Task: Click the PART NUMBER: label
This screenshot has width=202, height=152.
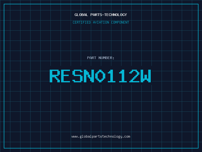Action: coord(101,58)
